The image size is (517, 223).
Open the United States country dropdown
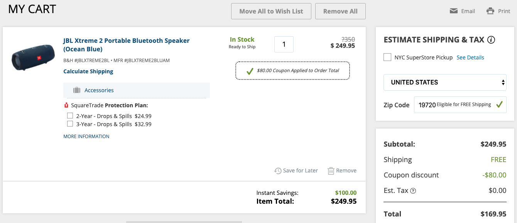(445, 82)
